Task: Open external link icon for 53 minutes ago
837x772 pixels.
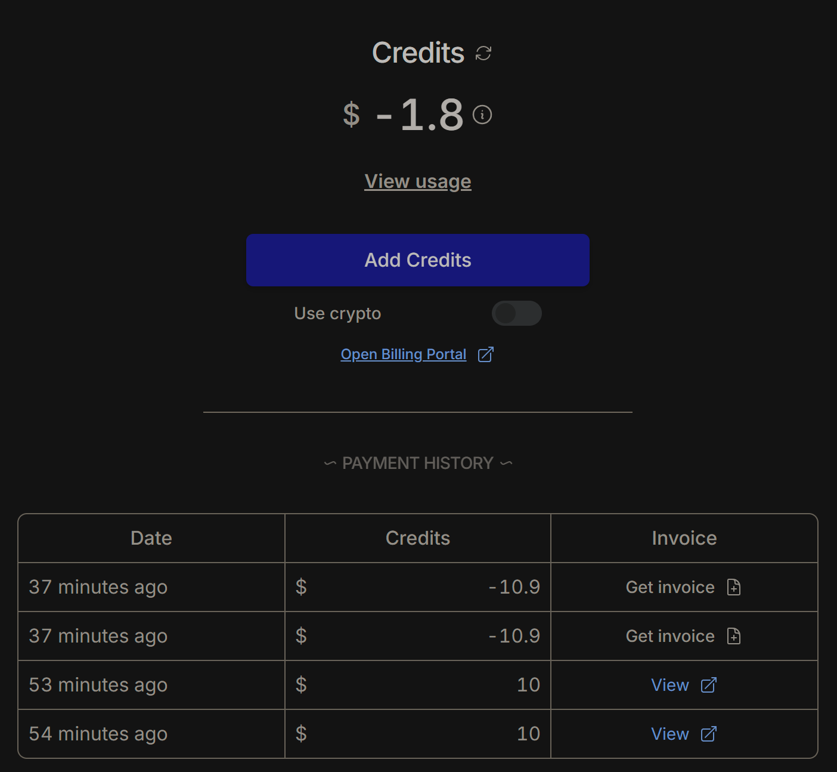Action: click(708, 685)
